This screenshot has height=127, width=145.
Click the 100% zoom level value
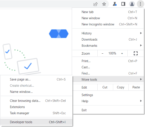click(x=112, y=53)
